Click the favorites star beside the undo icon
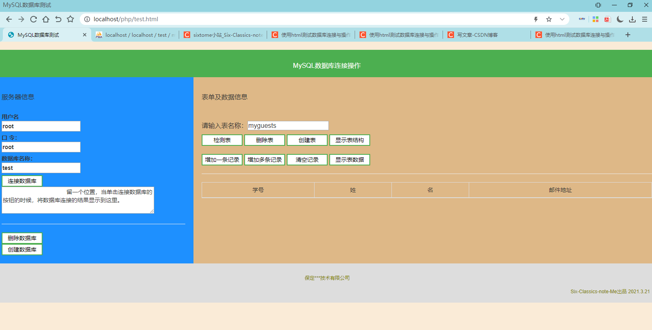 tap(70, 19)
